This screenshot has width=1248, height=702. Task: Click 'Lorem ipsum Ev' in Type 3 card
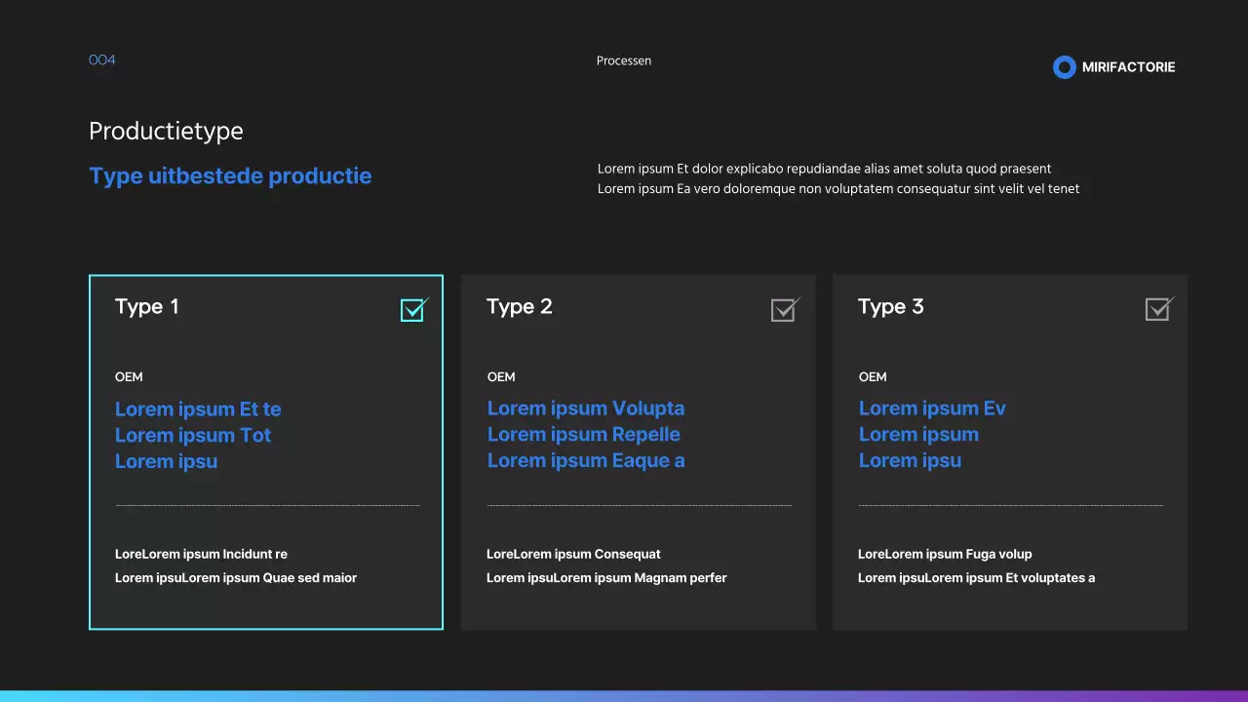[932, 409]
